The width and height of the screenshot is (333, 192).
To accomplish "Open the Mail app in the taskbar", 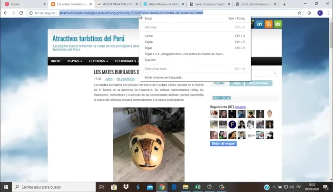I will (150, 187).
